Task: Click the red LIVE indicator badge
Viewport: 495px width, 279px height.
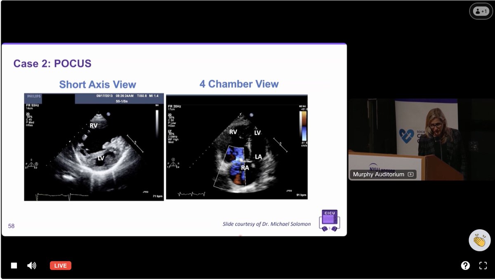Action: coord(61,266)
